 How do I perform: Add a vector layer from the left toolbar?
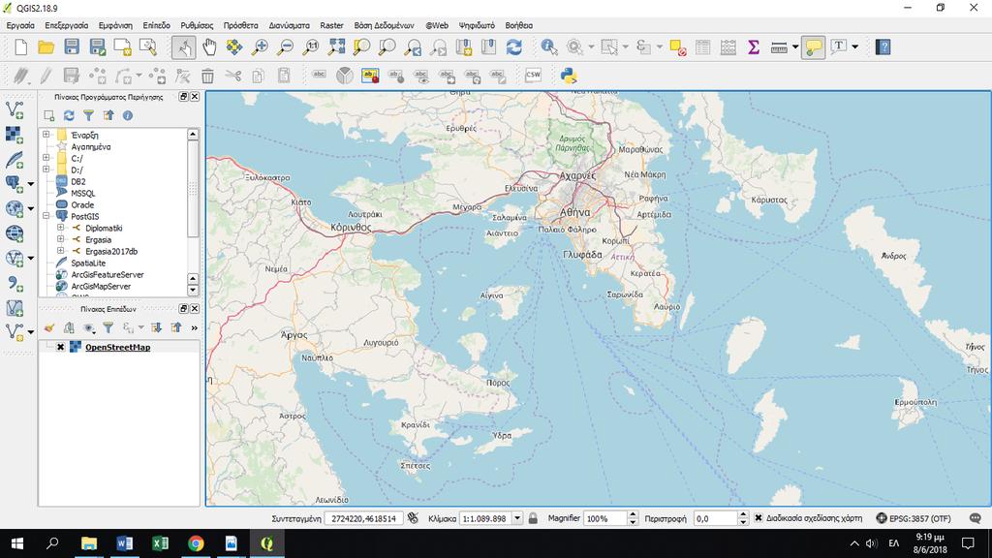15,110
